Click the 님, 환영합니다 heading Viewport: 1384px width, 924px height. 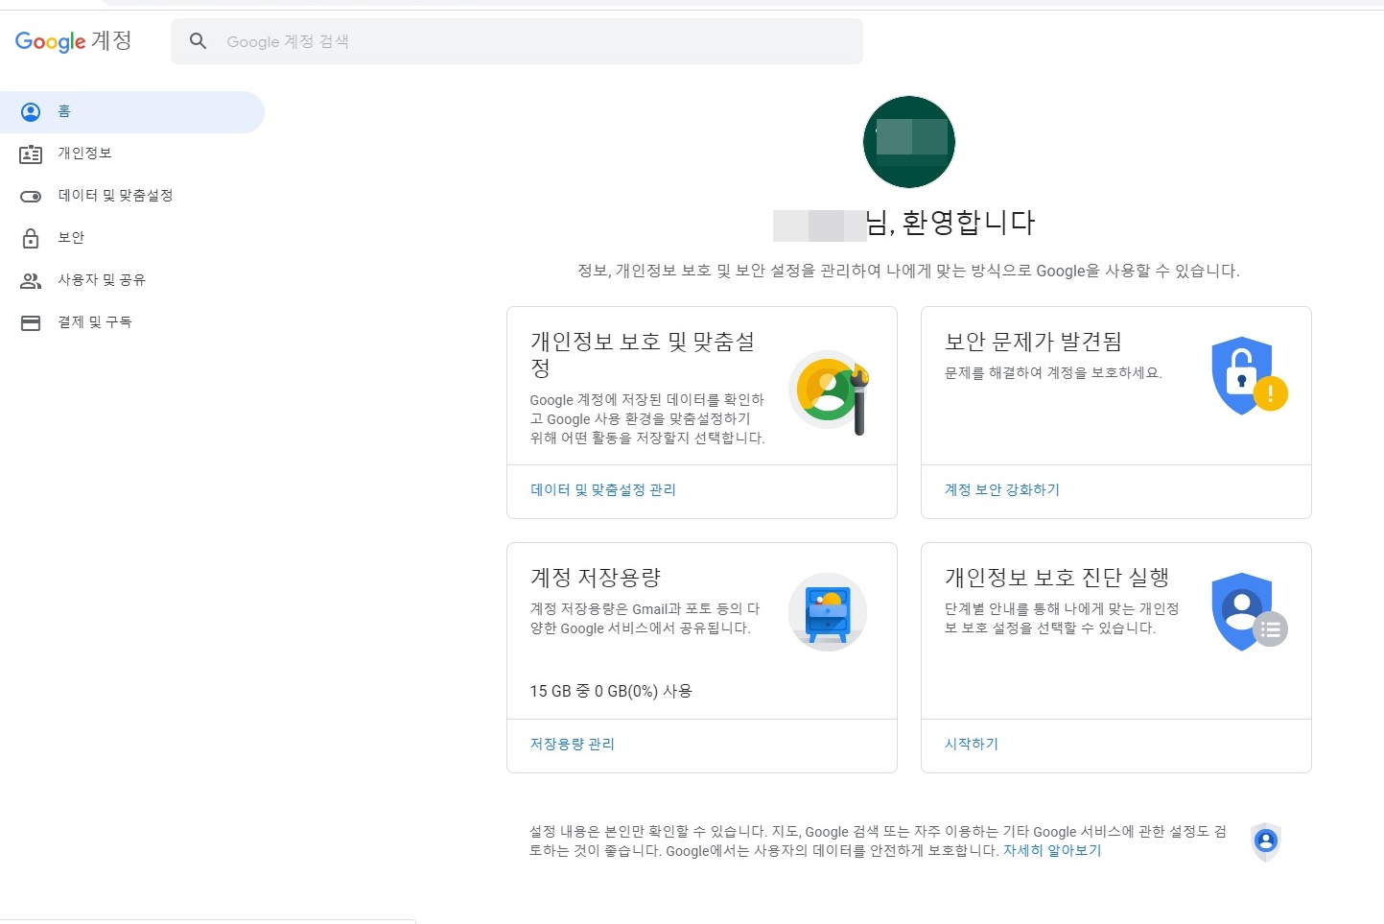tap(950, 224)
